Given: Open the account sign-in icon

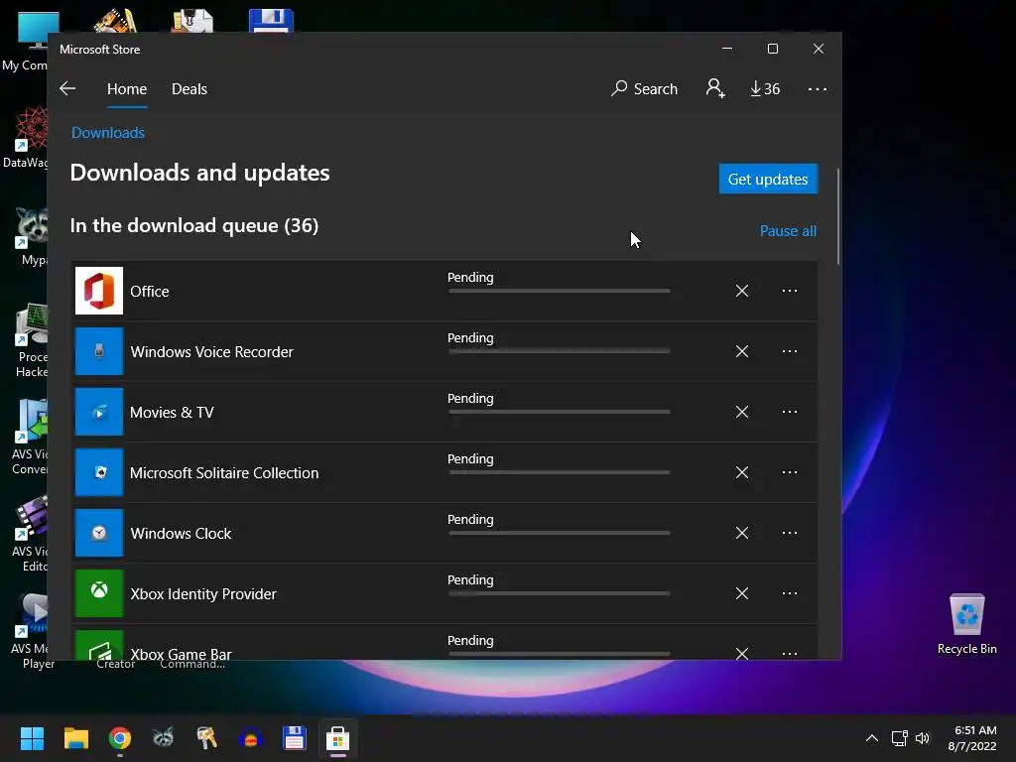Looking at the screenshot, I should coord(715,88).
